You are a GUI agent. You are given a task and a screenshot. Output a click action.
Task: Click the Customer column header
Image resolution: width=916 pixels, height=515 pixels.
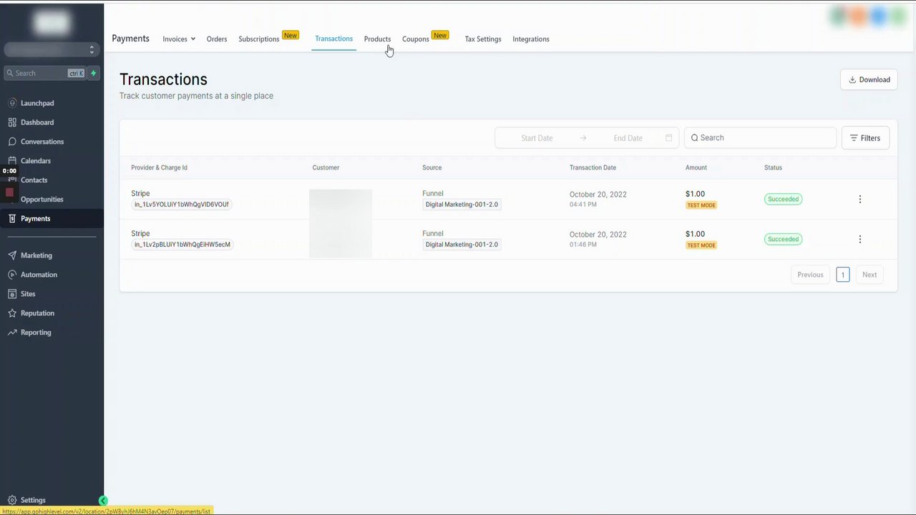click(326, 167)
